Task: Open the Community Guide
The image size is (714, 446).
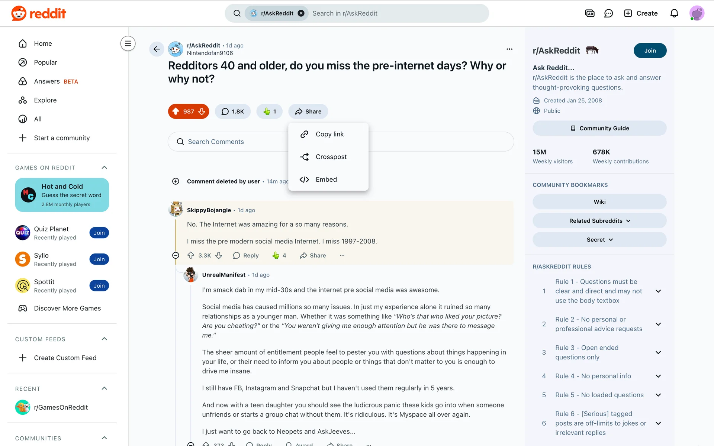Action: pyautogui.click(x=599, y=128)
